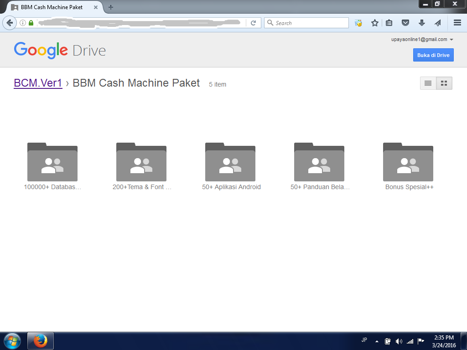Click the blurred URL address bar
Image resolution: width=467 pixels, height=350 pixels.
point(140,23)
